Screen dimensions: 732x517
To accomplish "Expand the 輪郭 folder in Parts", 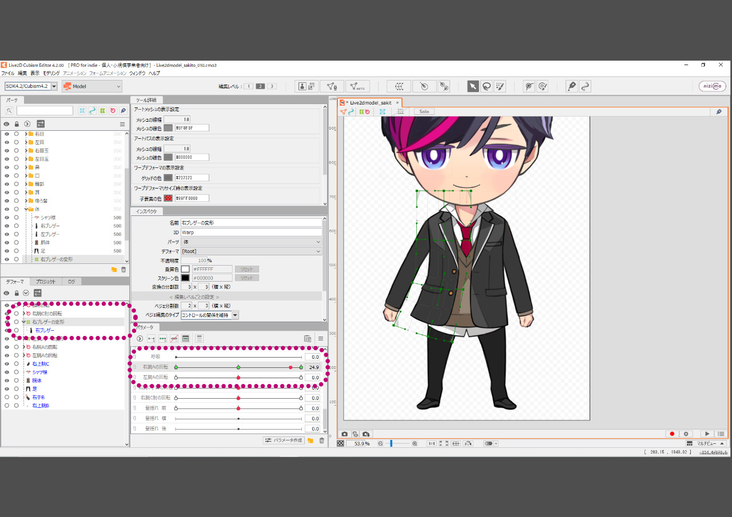I will pyautogui.click(x=26, y=184).
